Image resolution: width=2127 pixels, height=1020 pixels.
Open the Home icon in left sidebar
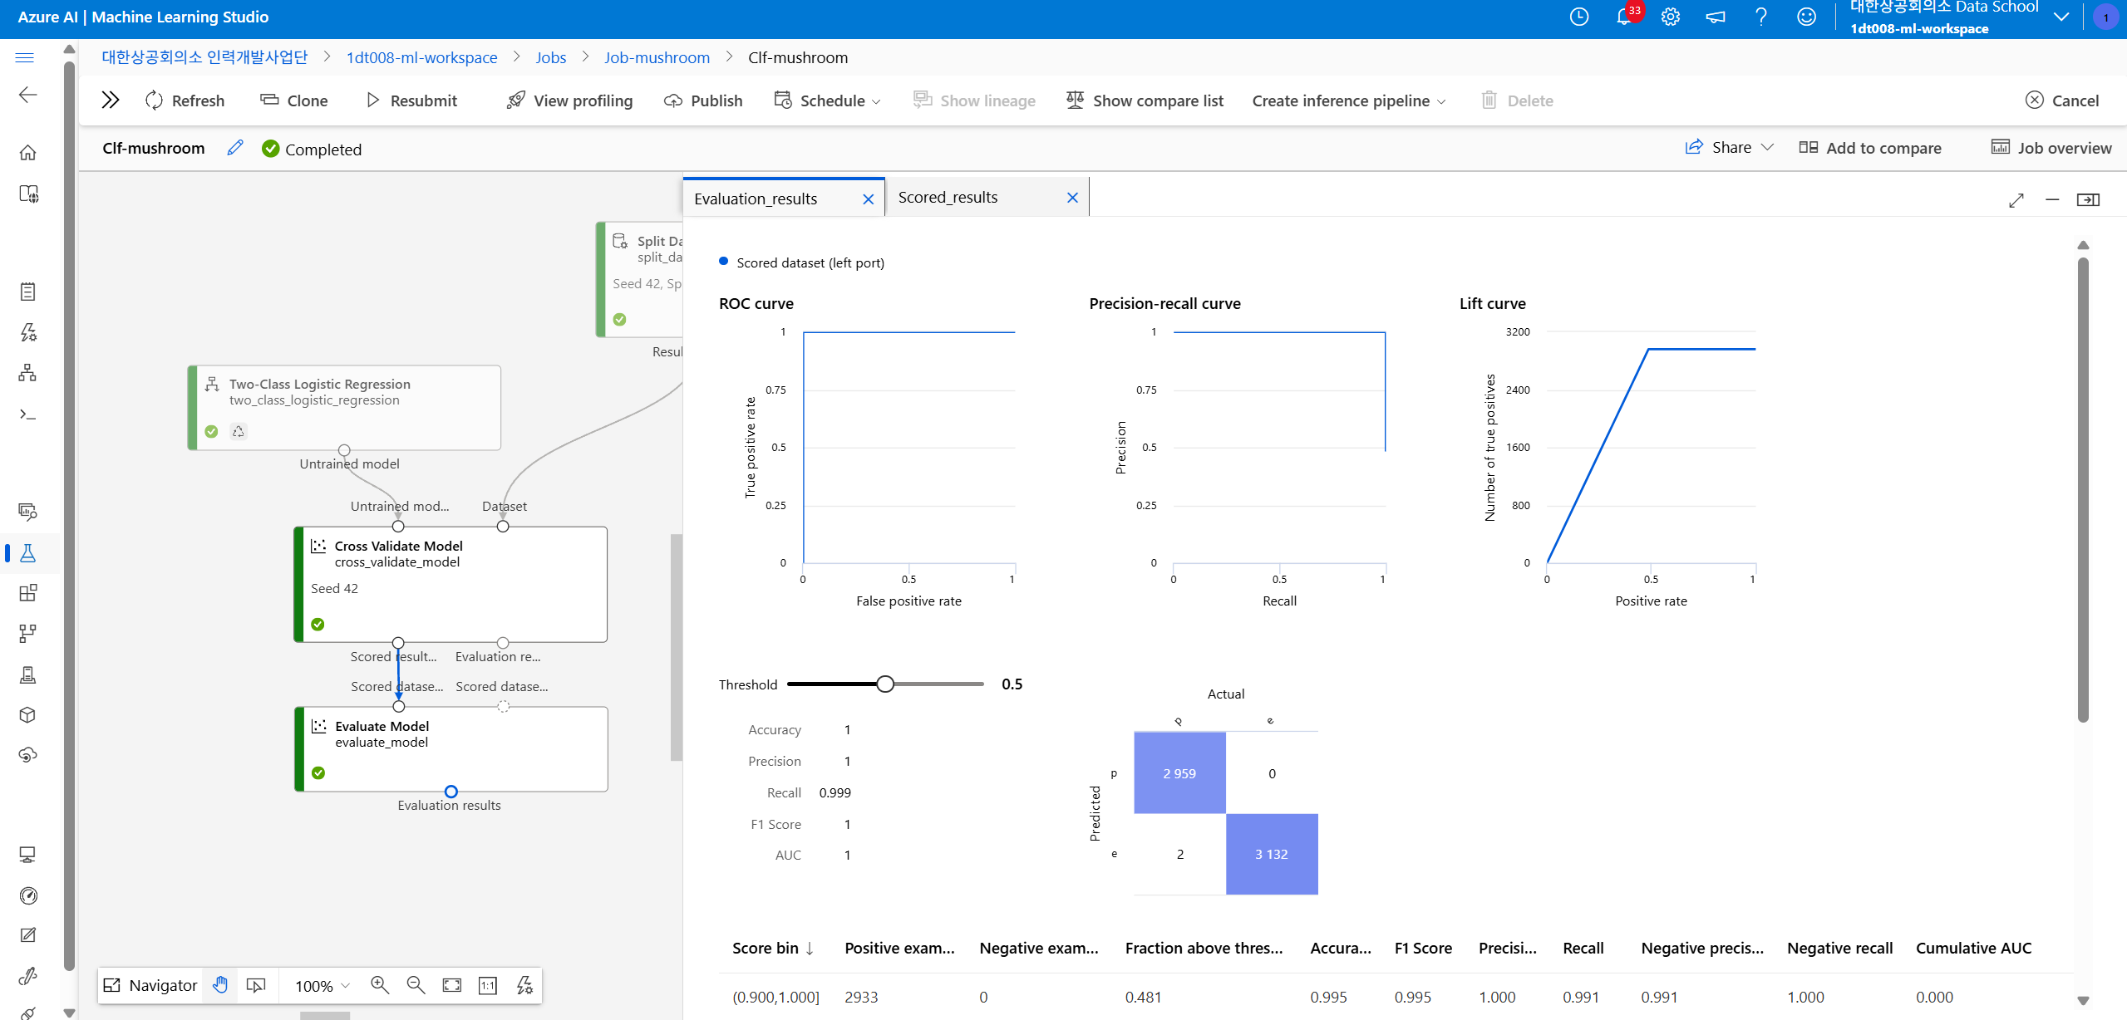[27, 153]
